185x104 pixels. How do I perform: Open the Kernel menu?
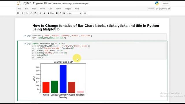[x=58, y=9]
